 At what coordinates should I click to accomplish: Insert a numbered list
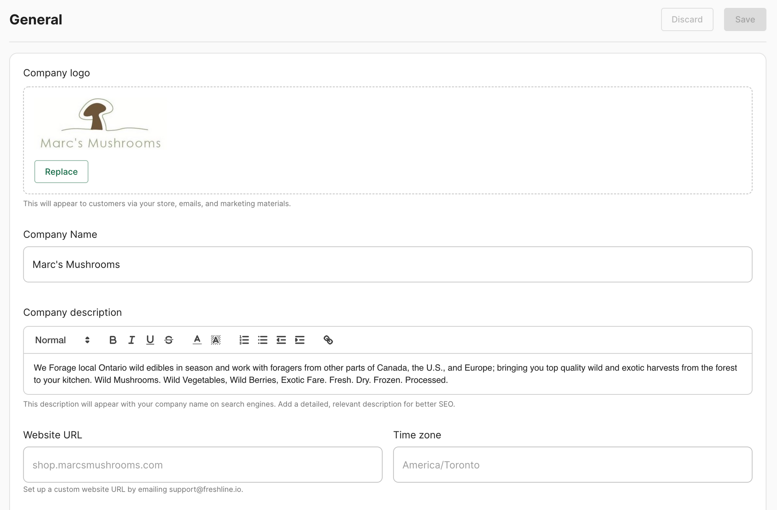coord(244,340)
